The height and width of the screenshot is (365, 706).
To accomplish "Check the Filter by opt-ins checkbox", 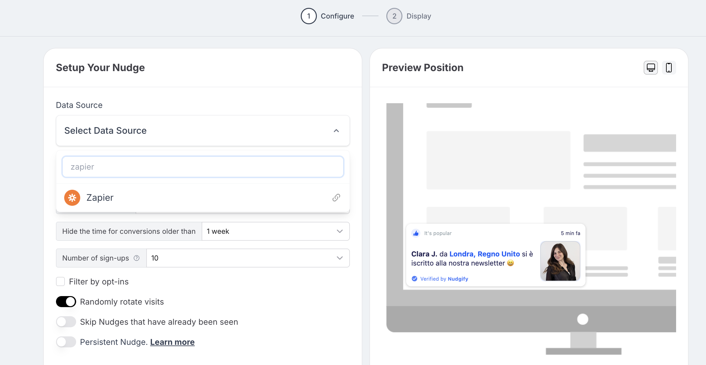I will pyautogui.click(x=60, y=282).
